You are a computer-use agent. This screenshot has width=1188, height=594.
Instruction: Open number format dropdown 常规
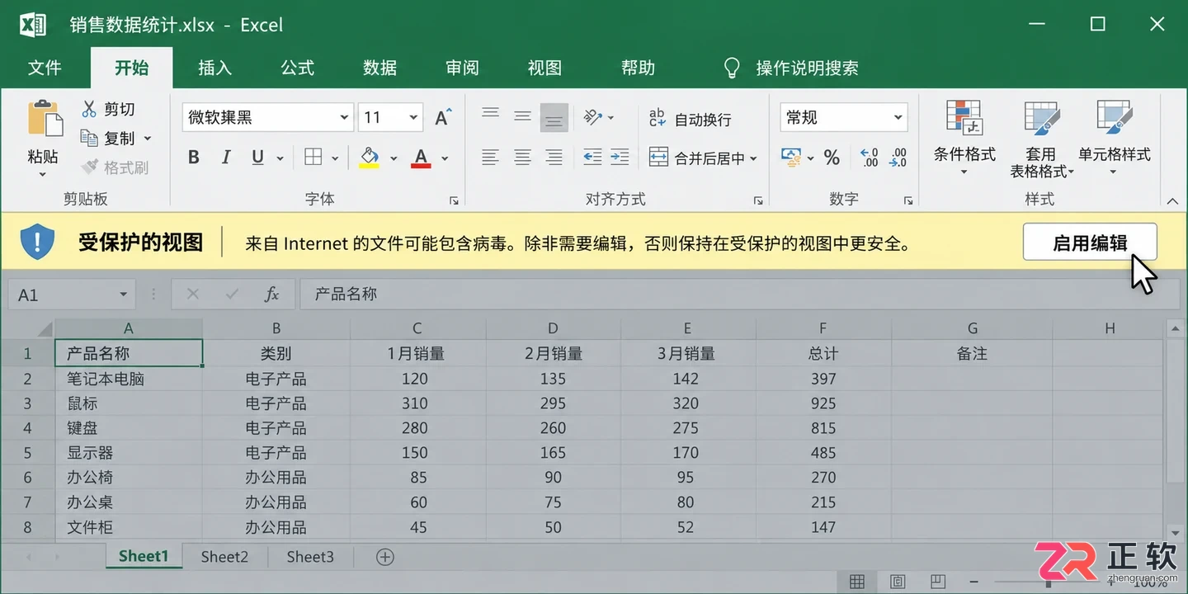tap(898, 117)
